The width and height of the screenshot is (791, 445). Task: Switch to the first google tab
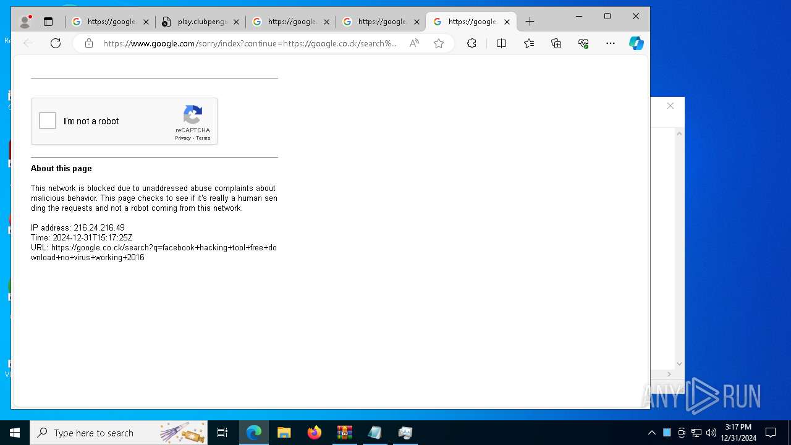110,22
